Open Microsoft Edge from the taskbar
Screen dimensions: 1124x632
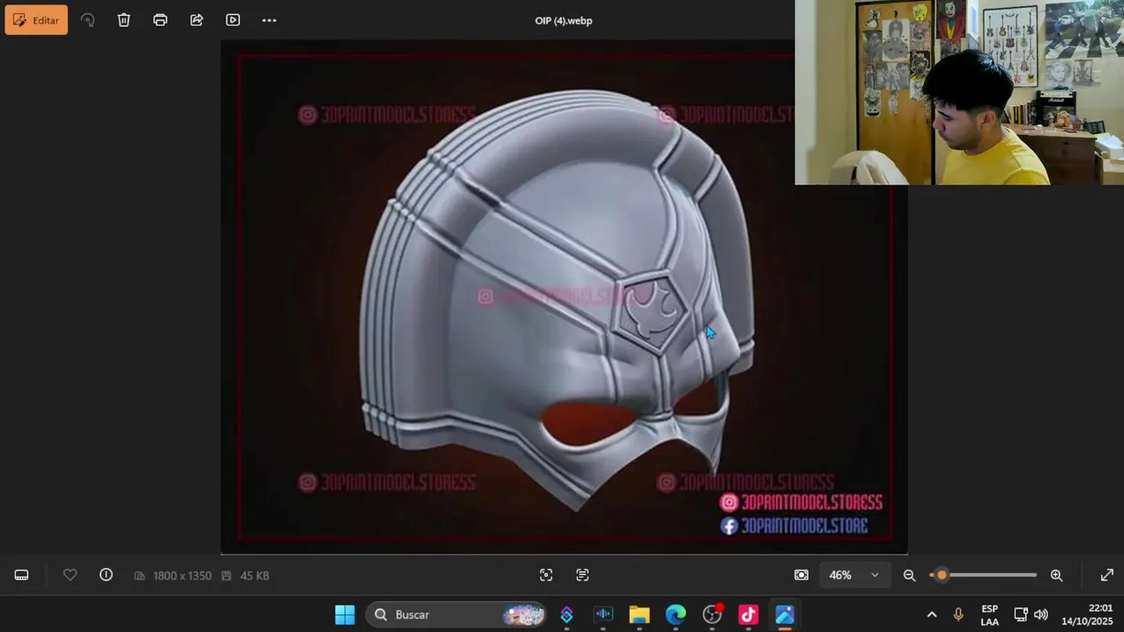(675, 614)
